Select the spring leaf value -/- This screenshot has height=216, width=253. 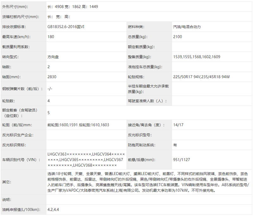(50, 89)
